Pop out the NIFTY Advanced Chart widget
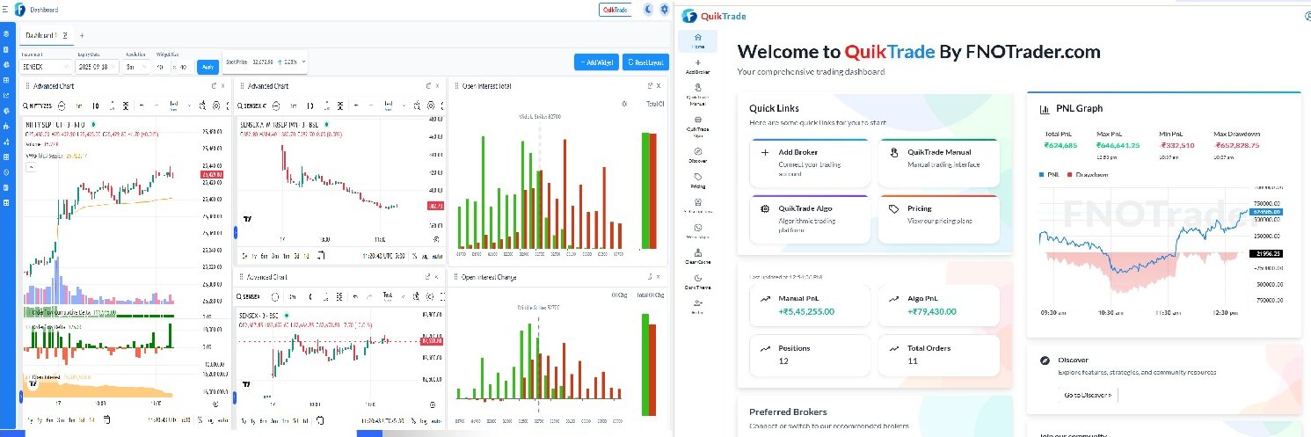 [214, 86]
